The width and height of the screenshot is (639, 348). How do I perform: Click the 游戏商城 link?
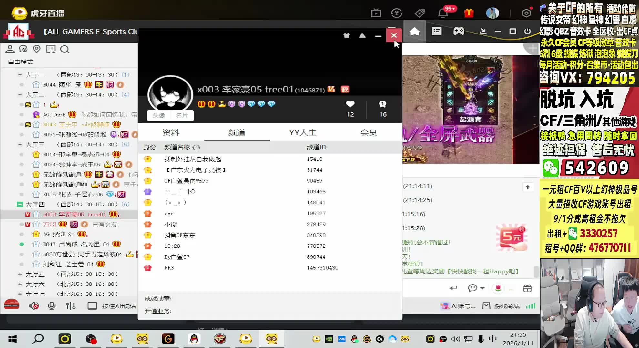pos(506,306)
